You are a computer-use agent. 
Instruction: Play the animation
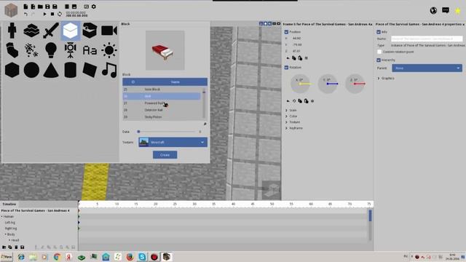[44, 14]
